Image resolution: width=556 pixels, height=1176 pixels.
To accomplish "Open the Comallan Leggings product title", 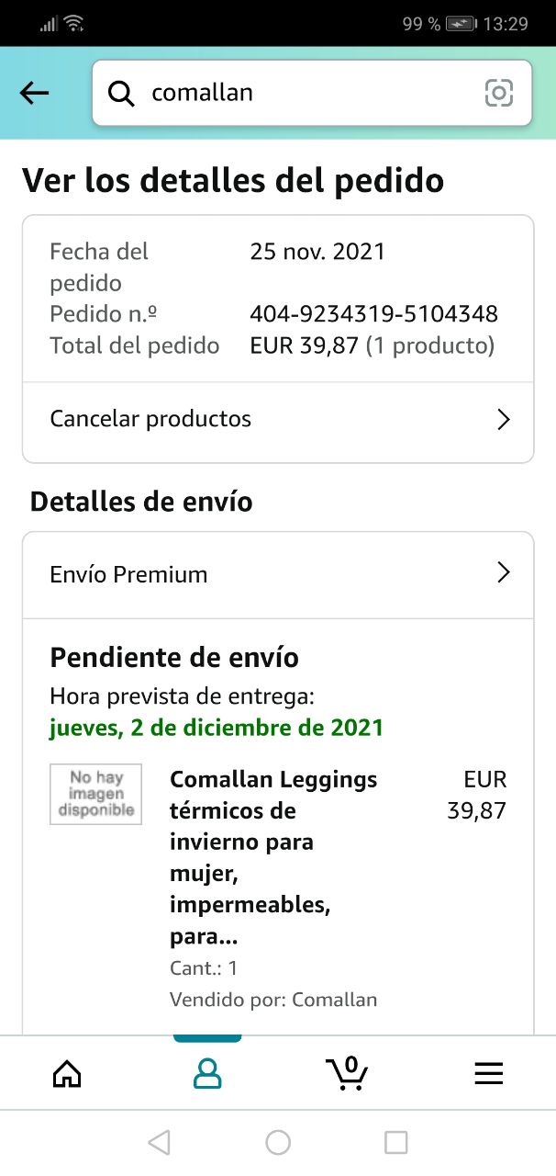I will (273, 858).
